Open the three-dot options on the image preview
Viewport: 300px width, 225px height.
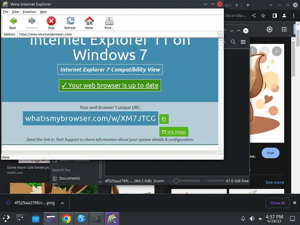(253, 51)
